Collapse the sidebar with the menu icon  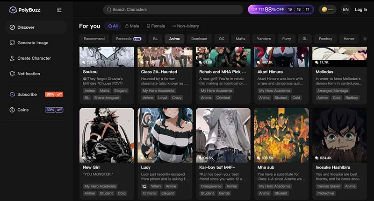click(x=59, y=10)
